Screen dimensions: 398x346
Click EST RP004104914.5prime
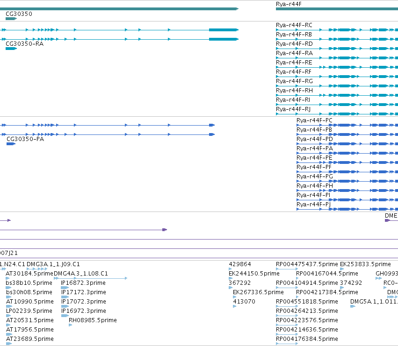[x=307, y=283]
